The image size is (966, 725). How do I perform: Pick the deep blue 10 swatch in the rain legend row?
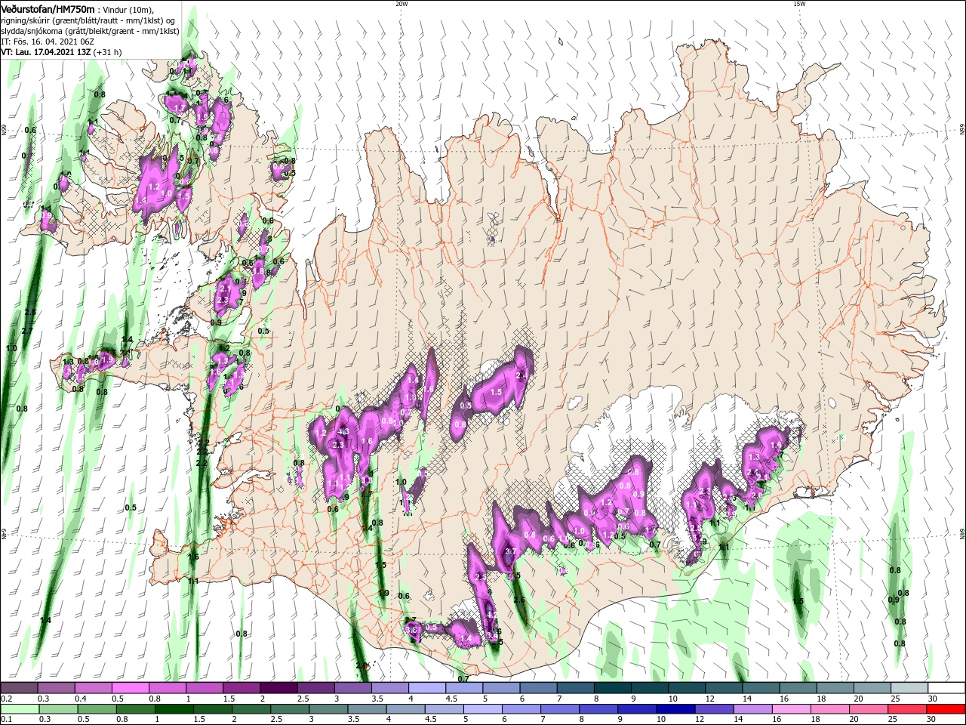click(675, 709)
